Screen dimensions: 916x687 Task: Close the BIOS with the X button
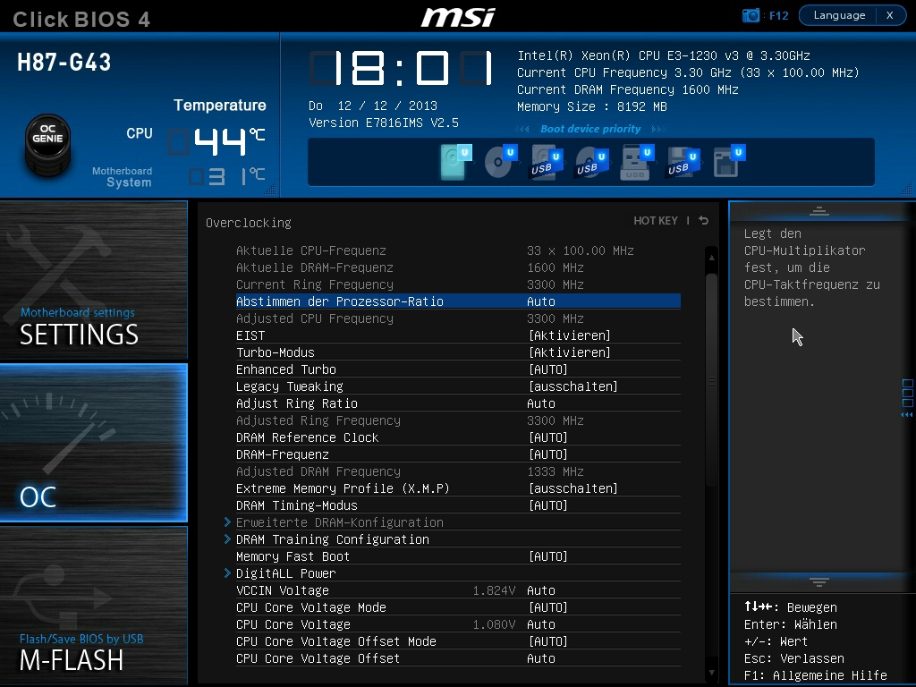(x=890, y=15)
